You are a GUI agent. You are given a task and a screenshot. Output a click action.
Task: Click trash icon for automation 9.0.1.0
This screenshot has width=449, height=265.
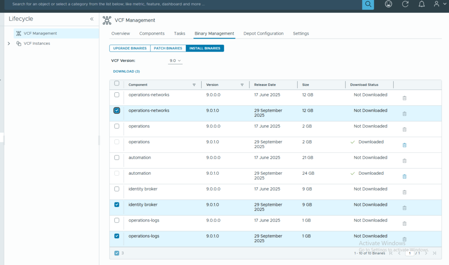(x=404, y=177)
